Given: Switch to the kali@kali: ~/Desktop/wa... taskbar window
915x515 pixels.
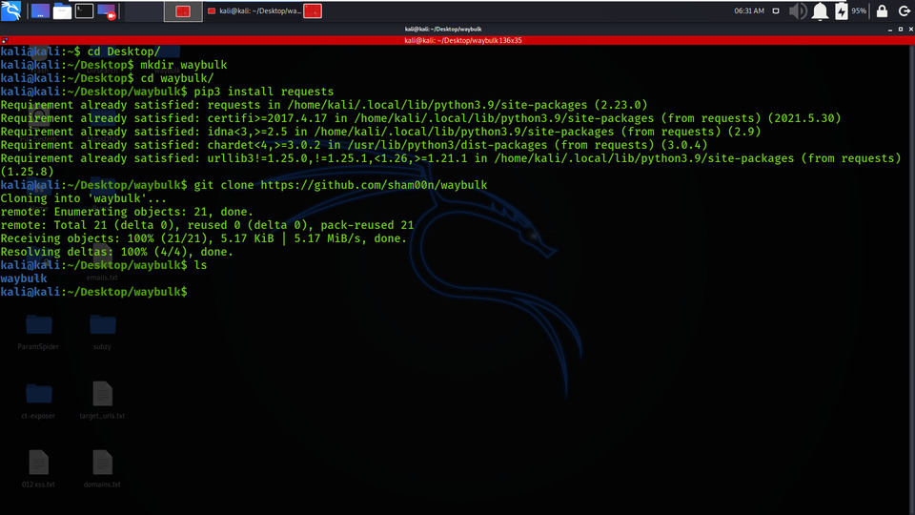Looking at the screenshot, I should coord(254,11).
